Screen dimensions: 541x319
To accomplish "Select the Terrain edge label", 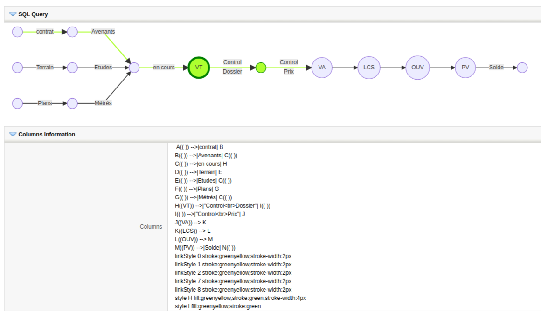I will click(x=45, y=68).
